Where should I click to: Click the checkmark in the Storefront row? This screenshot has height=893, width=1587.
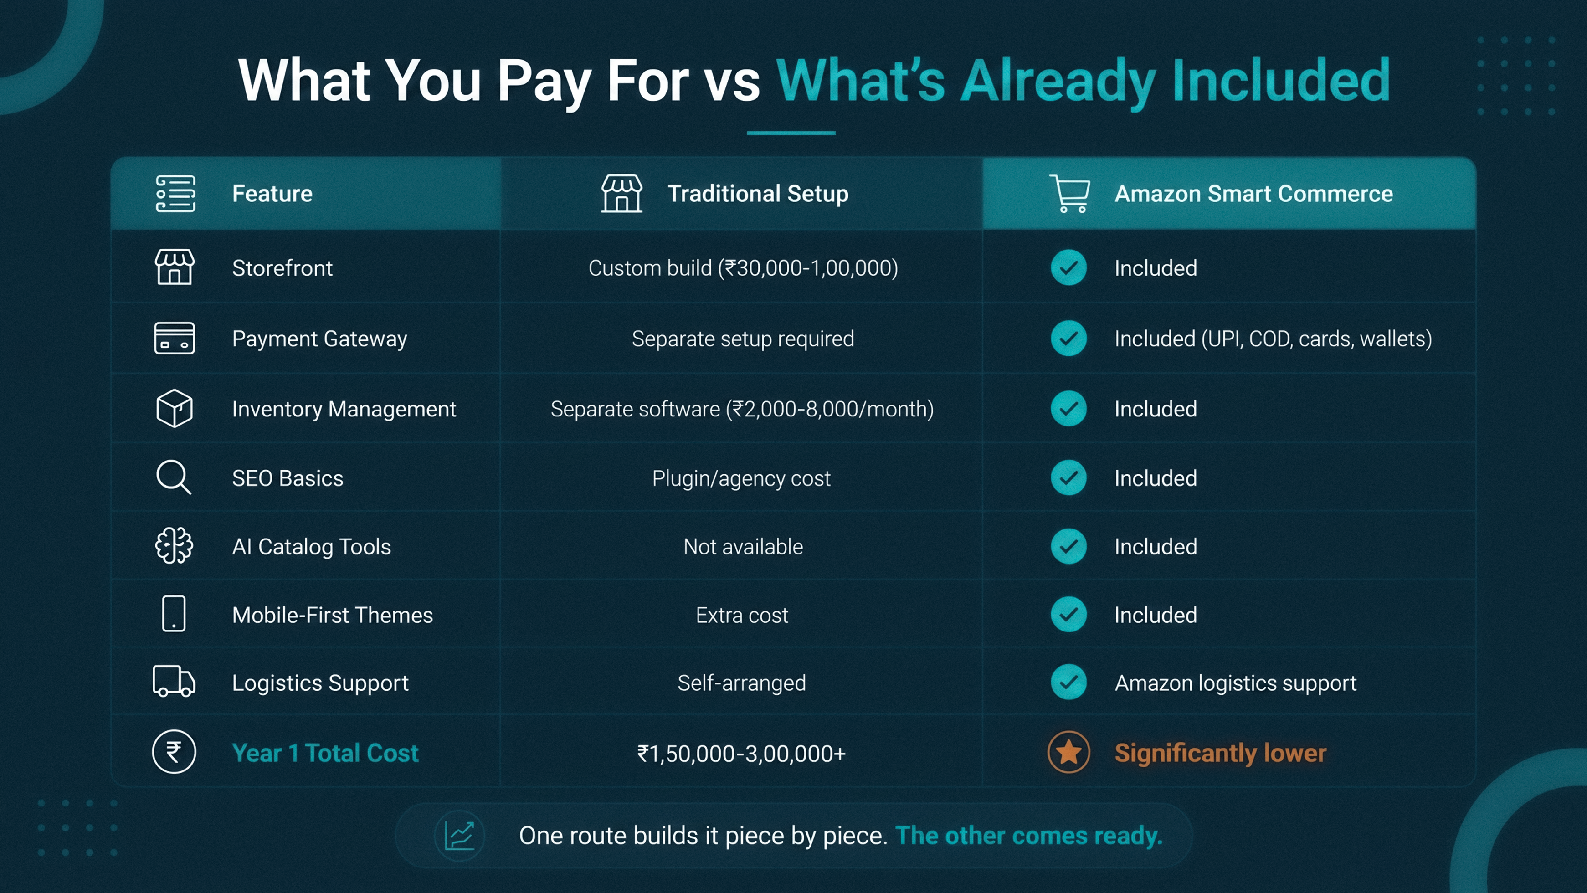pyautogui.click(x=1069, y=267)
